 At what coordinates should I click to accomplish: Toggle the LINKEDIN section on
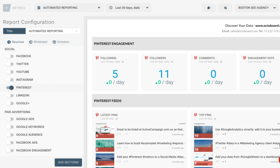(10, 95)
